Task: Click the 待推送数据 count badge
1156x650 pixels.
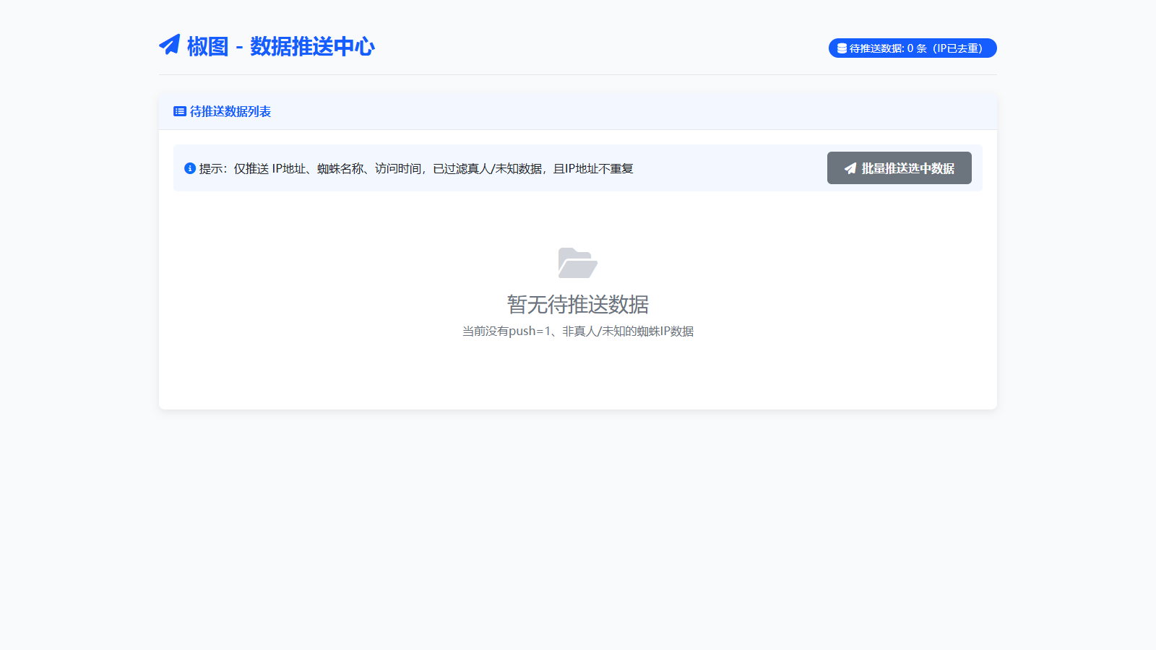Action: coord(912,48)
